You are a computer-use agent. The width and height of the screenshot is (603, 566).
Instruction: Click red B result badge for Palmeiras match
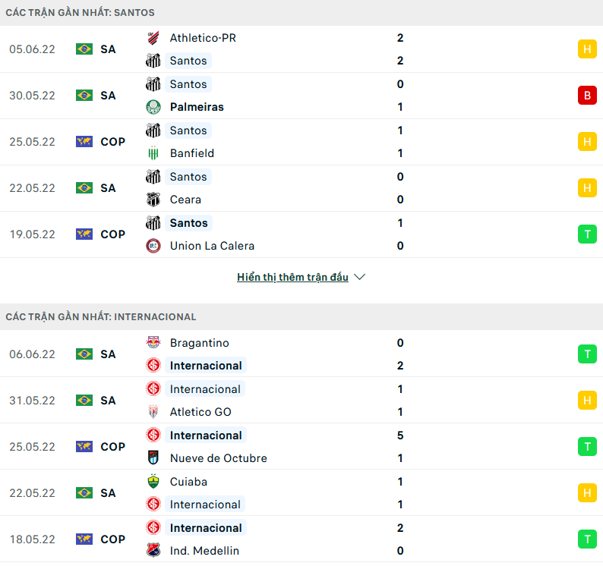[x=587, y=96]
